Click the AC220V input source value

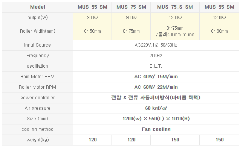156,45
